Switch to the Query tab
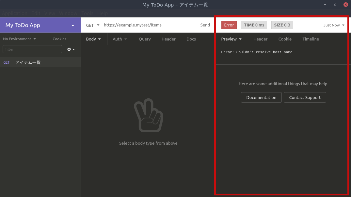351x197 pixels. coord(145,39)
